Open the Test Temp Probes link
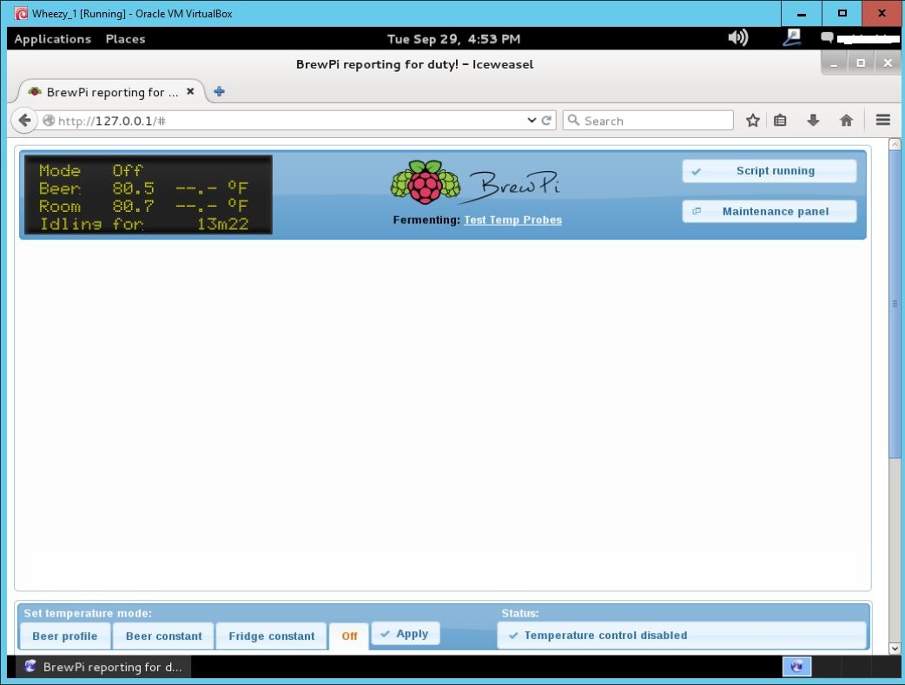Screen dimensions: 905x685 [x=512, y=220]
